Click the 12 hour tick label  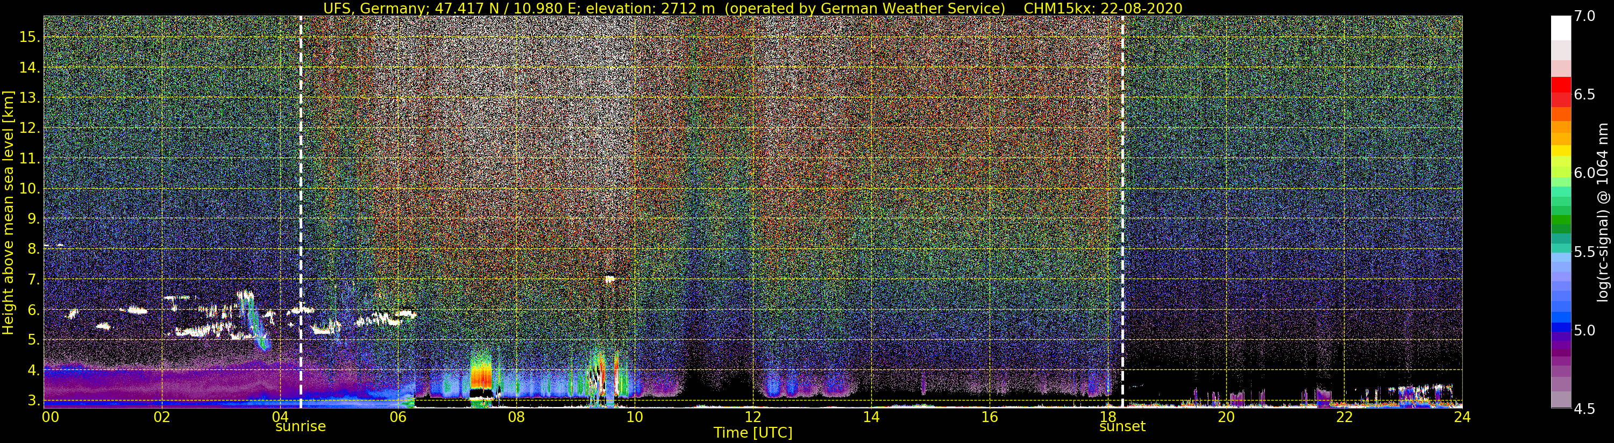point(752,416)
